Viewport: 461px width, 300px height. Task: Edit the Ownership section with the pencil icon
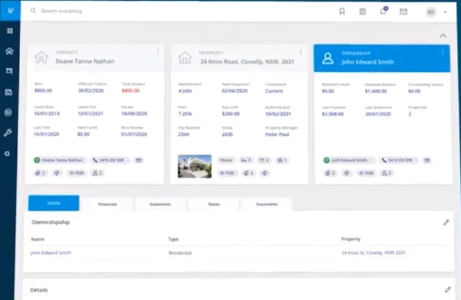point(446,223)
